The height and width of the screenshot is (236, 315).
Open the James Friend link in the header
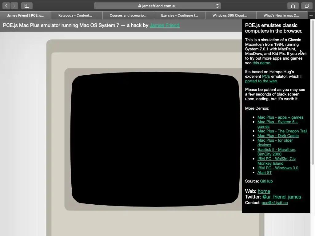click(165, 26)
